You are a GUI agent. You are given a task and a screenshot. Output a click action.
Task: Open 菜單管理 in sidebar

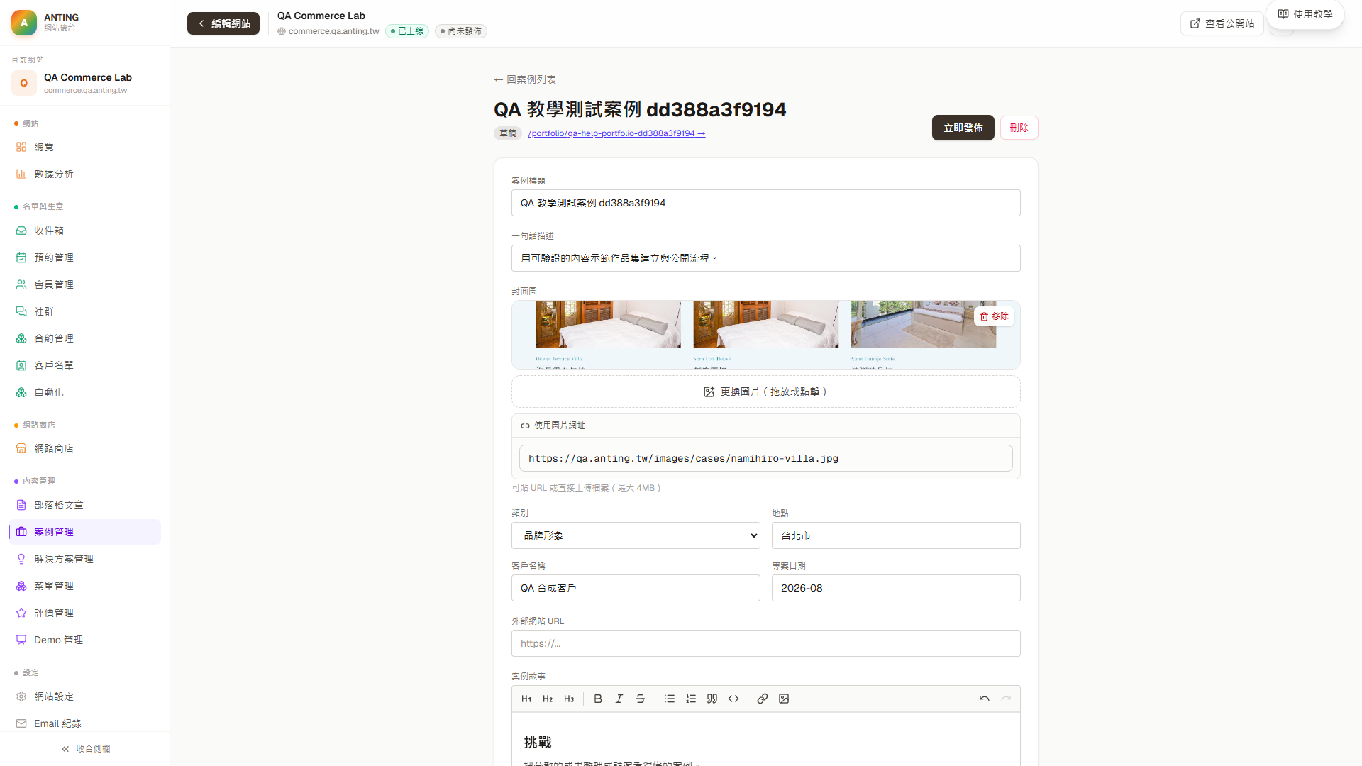(x=85, y=586)
